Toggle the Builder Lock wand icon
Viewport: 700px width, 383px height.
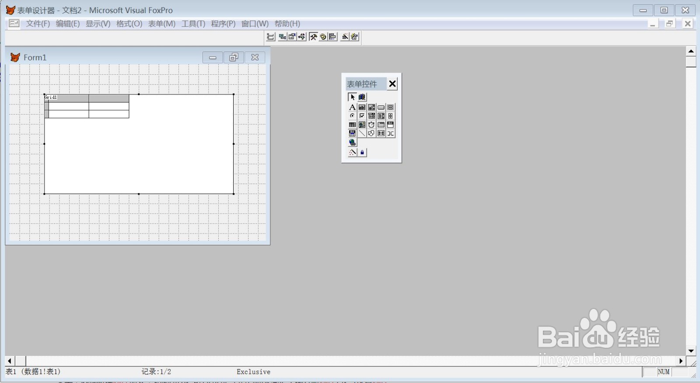click(352, 152)
